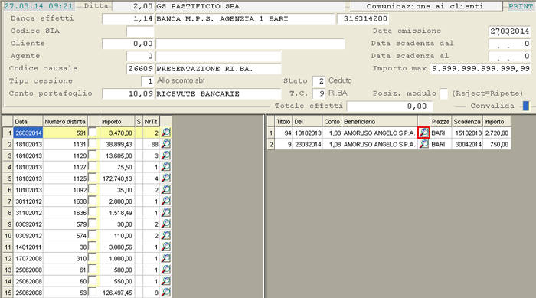Open highlighted magnifier for titolo 94
Viewport: 536px width, 298px height.
tap(424, 133)
